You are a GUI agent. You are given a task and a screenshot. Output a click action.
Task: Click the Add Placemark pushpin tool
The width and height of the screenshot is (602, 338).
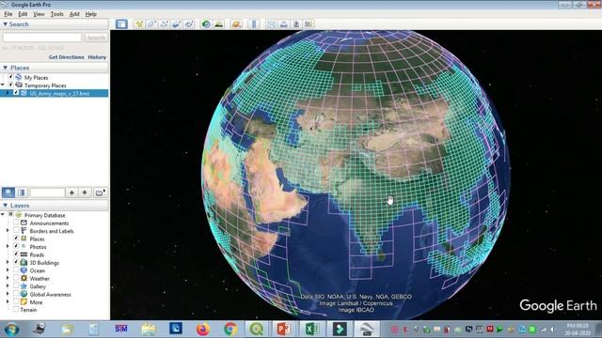click(x=139, y=24)
